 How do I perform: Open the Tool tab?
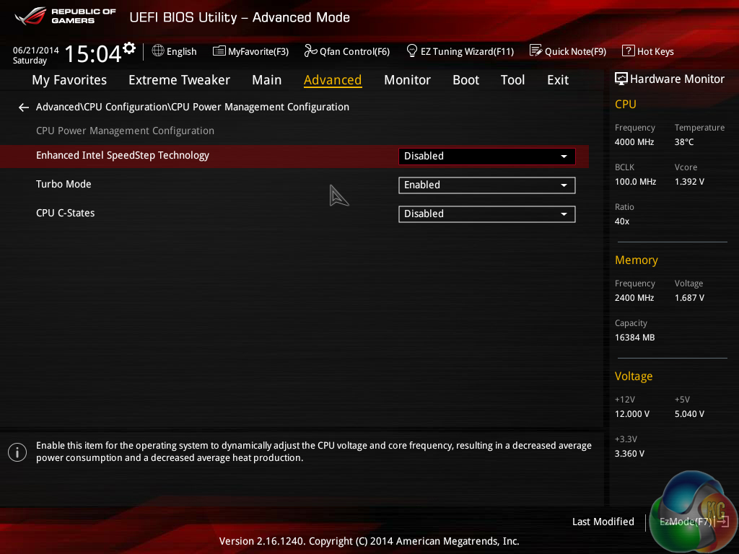[513, 80]
